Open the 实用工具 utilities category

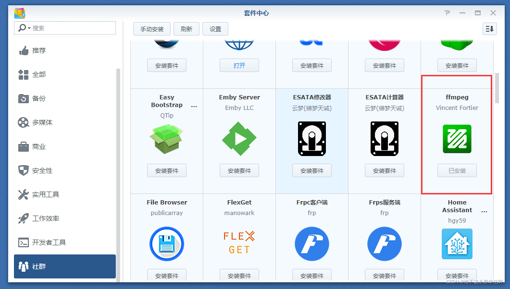65,194
